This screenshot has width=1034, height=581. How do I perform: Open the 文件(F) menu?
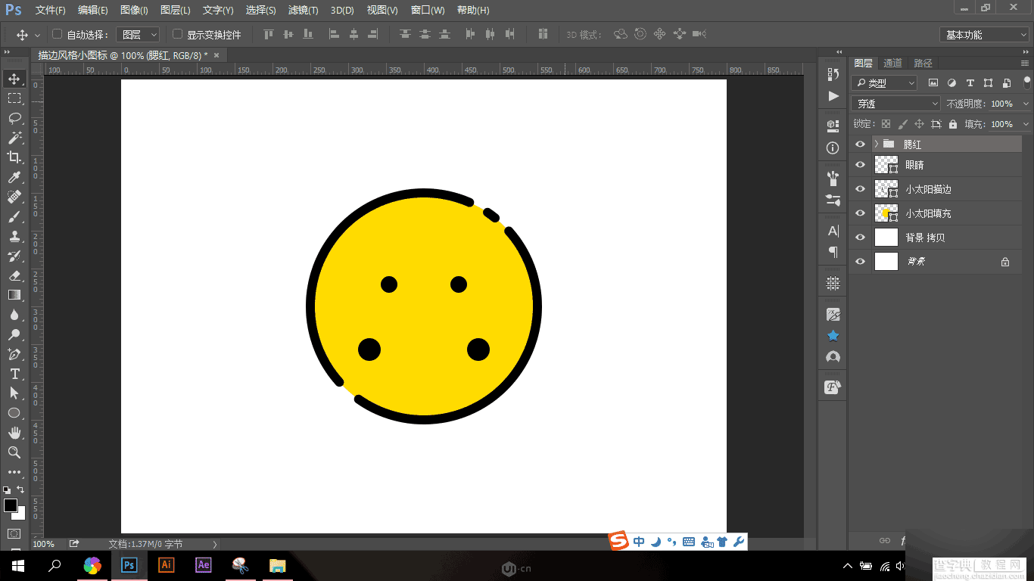51,11
